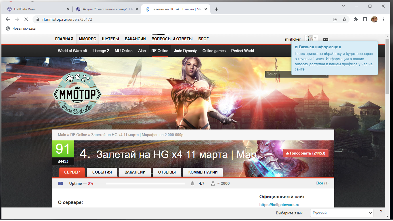Select Lineage 2 category

tap(101, 51)
